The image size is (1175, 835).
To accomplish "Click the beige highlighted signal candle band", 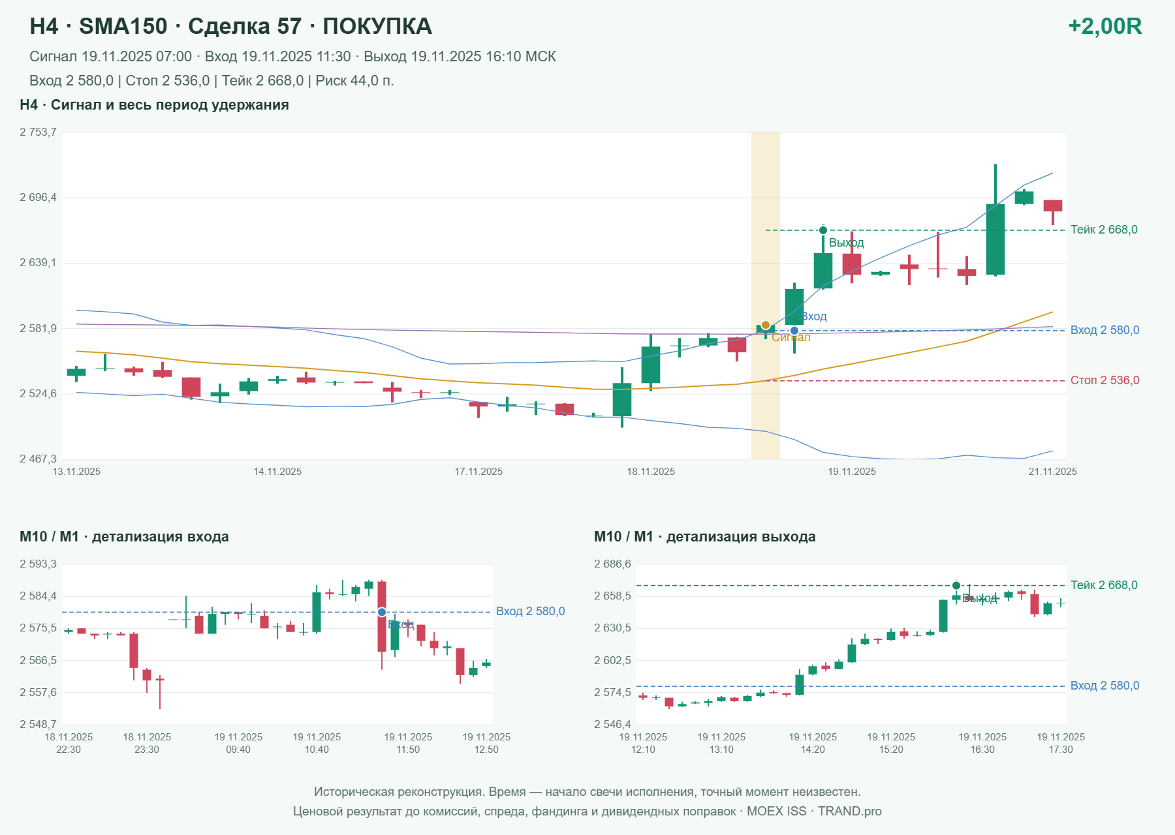I will click(x=766, y=296).
